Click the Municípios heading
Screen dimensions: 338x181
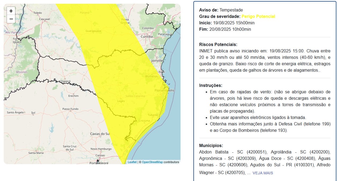pyautogui.click(x=211, y=145)
